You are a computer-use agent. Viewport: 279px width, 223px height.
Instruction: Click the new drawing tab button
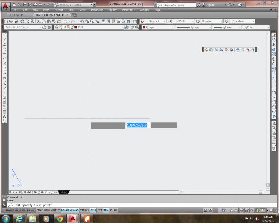coord(75,15)
